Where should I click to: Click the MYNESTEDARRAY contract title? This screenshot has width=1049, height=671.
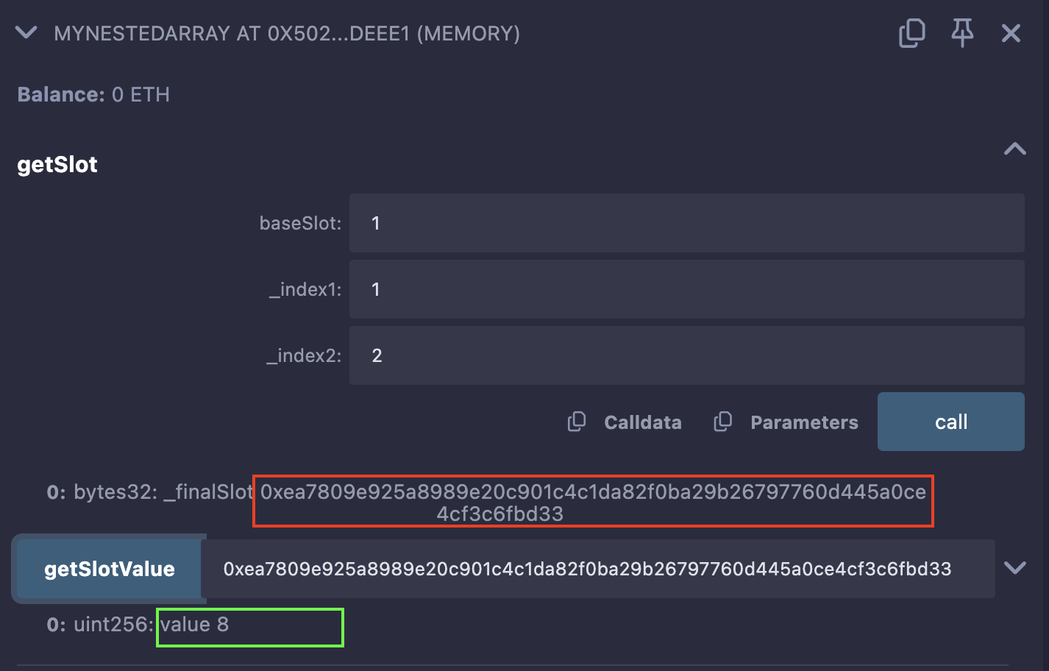286,34
